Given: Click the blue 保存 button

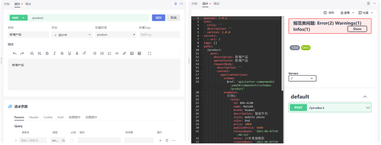Looking at the screenshot, I should point(158,18).
